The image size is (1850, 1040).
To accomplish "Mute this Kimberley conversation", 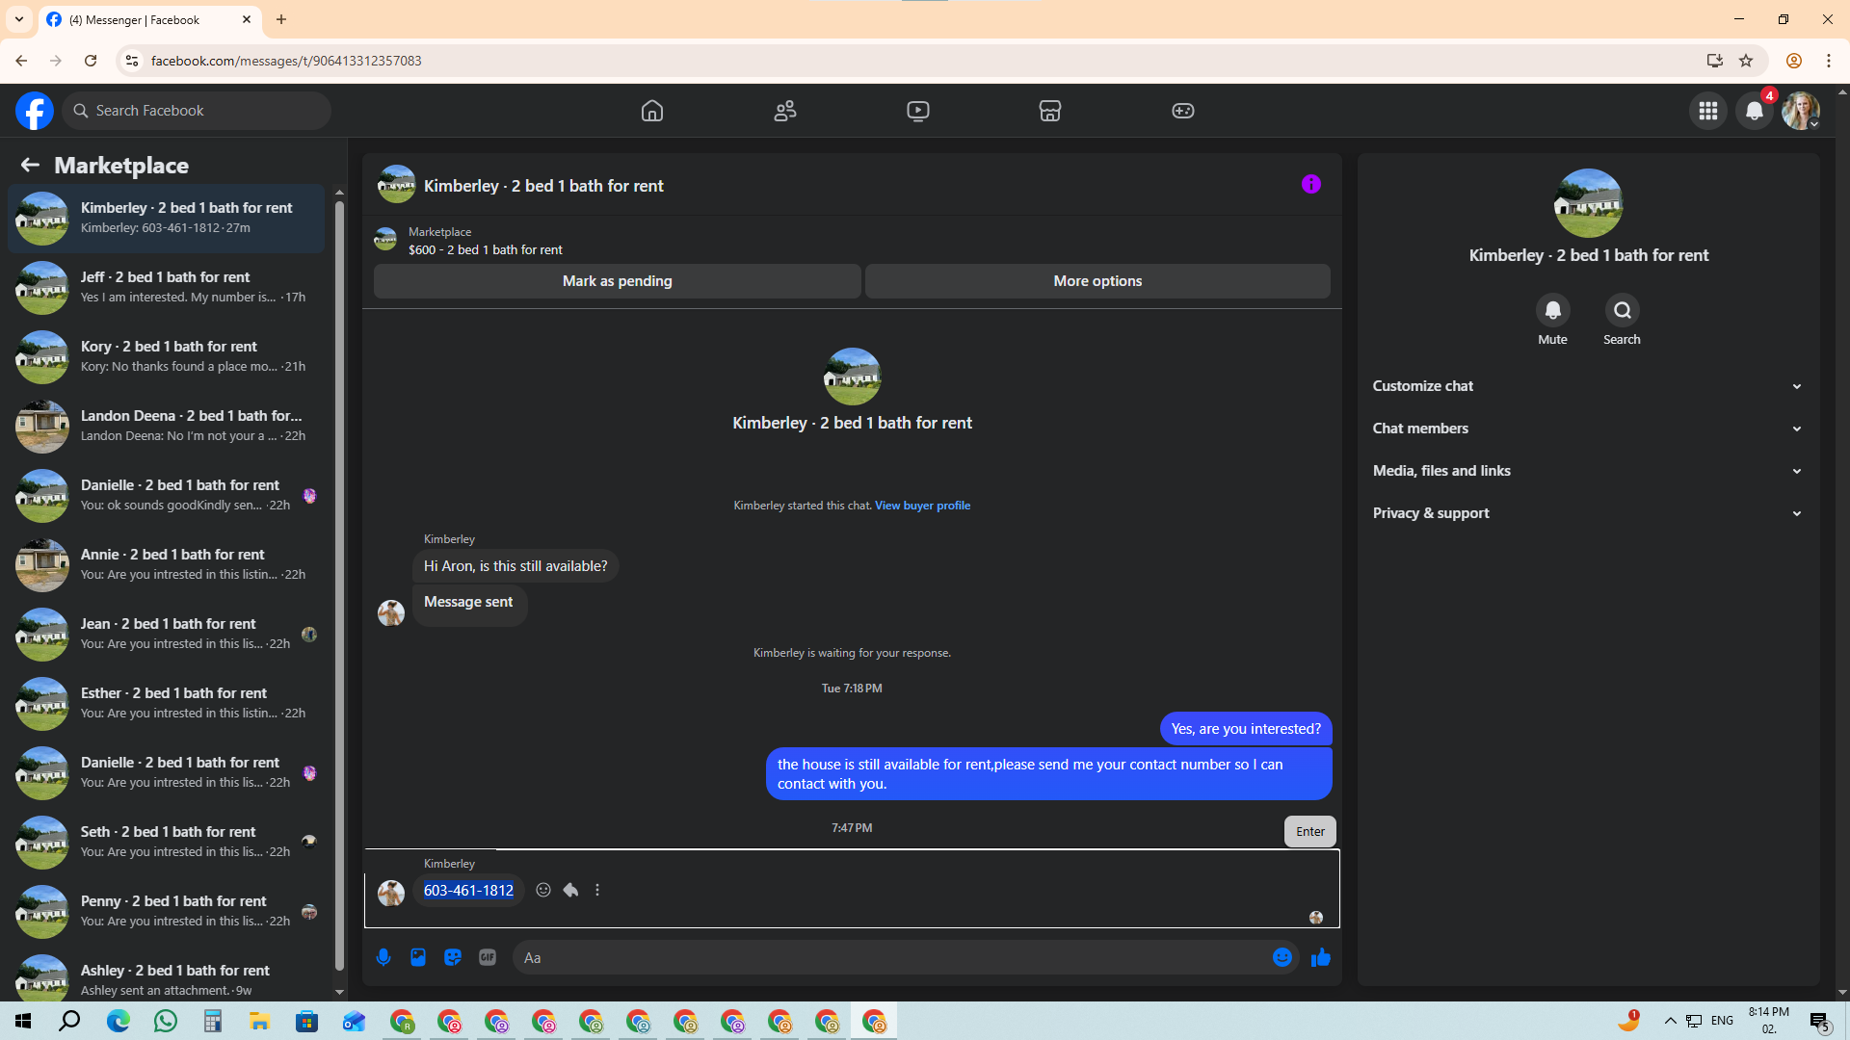I will coord(1552,311).
